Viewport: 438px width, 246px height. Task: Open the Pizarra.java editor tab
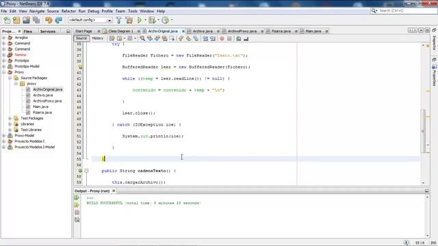point(281,31)
